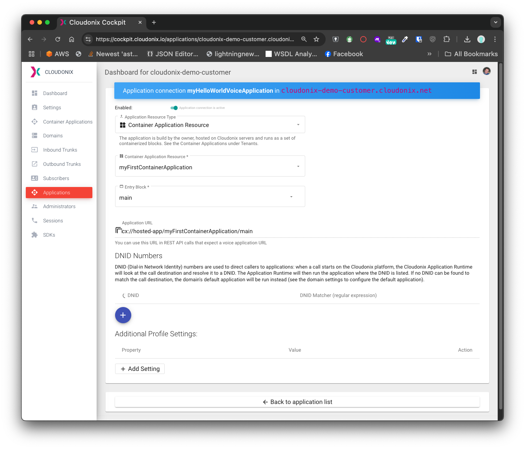
Task: Click the copy icon beside Application URL
Action: click(x=119, y=230)
